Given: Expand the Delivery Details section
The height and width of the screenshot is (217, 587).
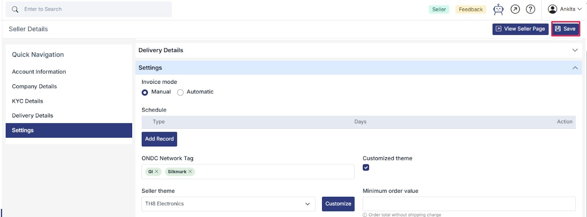Looking at the screenshot, I should (575, 50).
